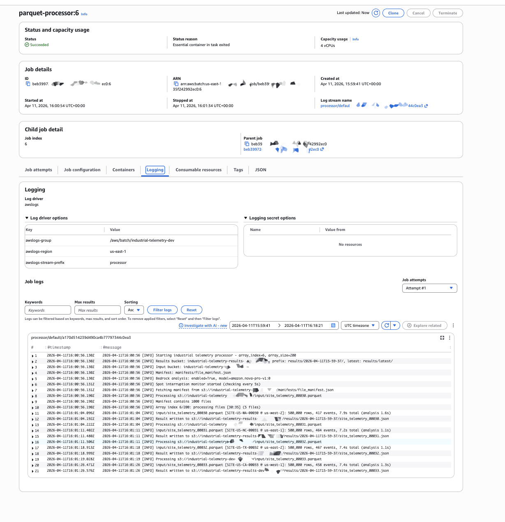The height and width of the screenshot is (522, 505).
Task: Open log stream via external link icon
Action: point(426,106)
